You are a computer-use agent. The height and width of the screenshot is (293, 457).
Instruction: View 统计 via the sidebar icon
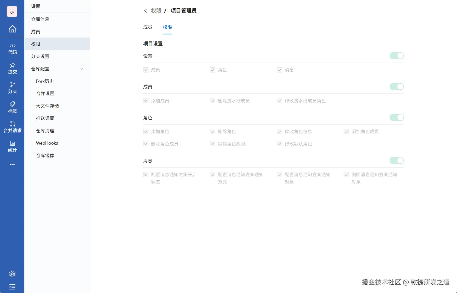(12, 146)
